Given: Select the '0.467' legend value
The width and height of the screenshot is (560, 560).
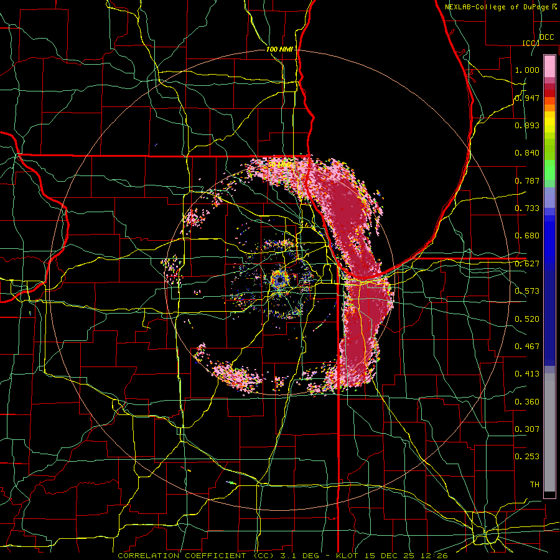Looking at the screenshot, I should click(x=527, y=347).
